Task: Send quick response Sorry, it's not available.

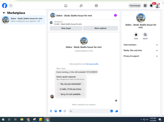Action: [71, 94]
